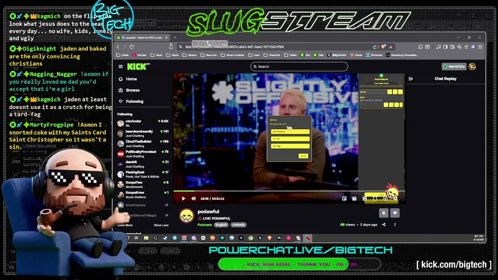
Task: Focus the Kick Search field
Action: click(299, 66)
